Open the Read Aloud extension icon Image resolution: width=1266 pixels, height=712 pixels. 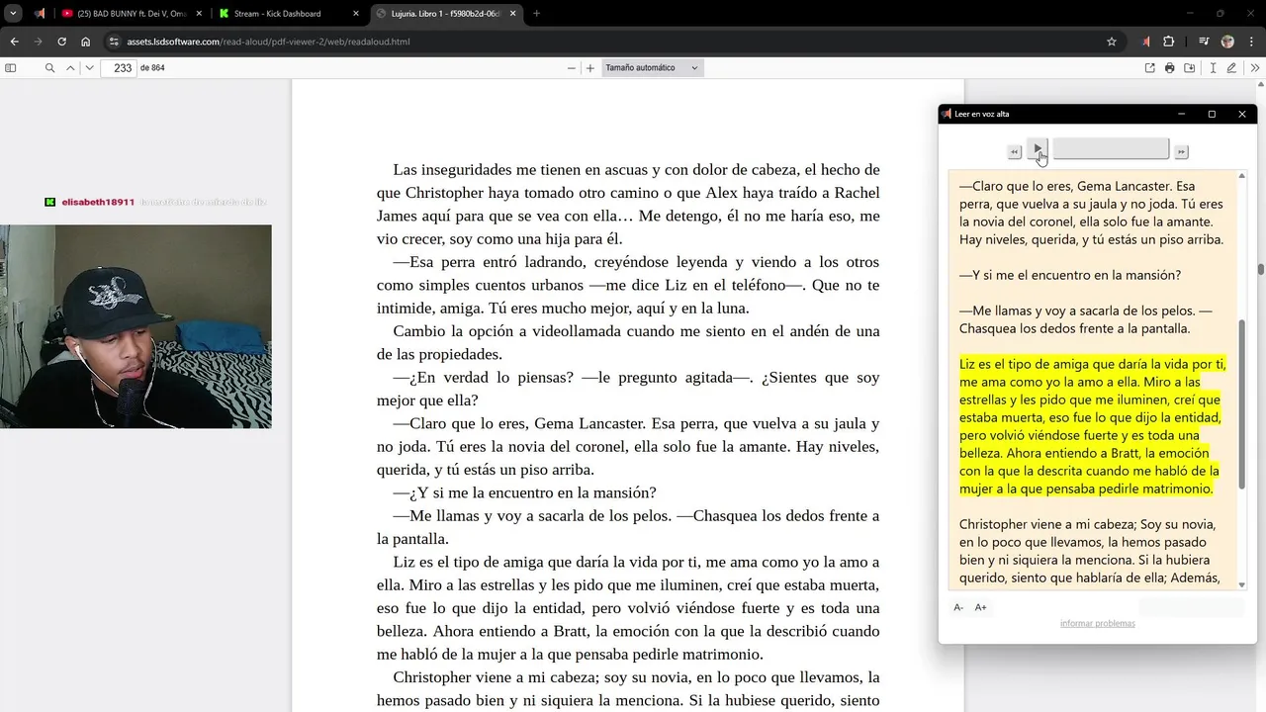(1145, 42)
